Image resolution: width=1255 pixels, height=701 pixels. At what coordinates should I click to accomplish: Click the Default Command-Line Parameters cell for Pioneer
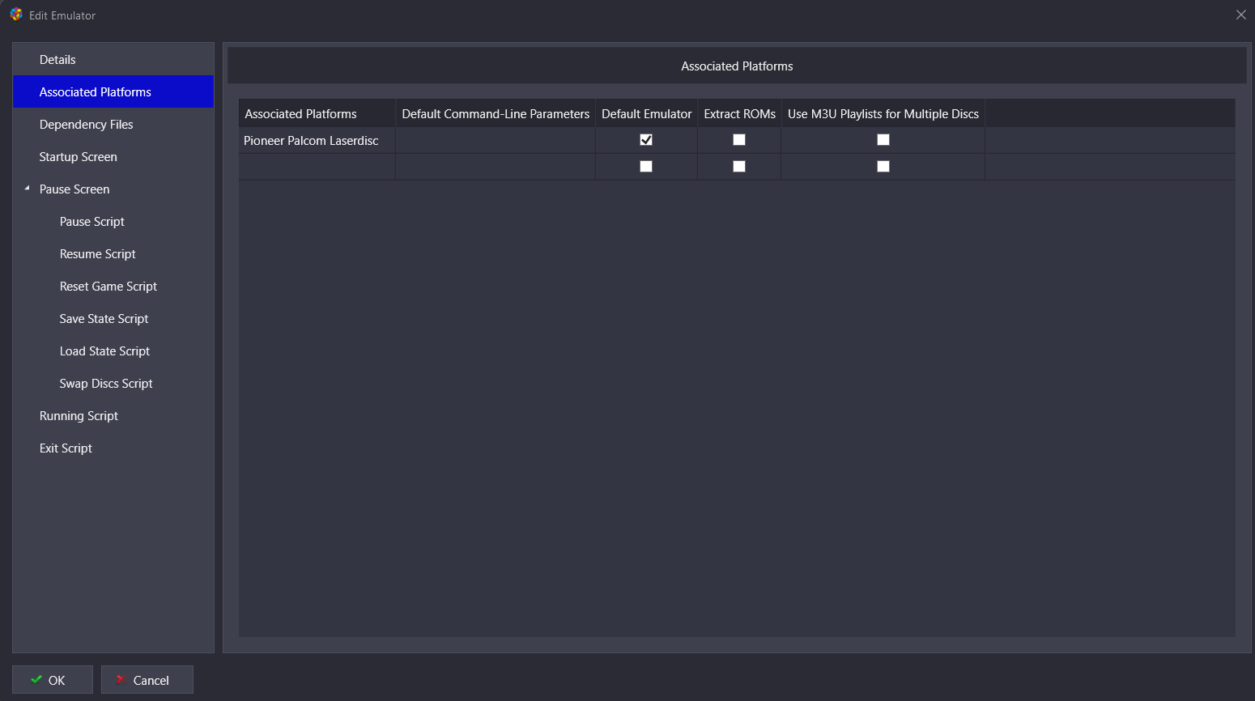coord(495,141)
